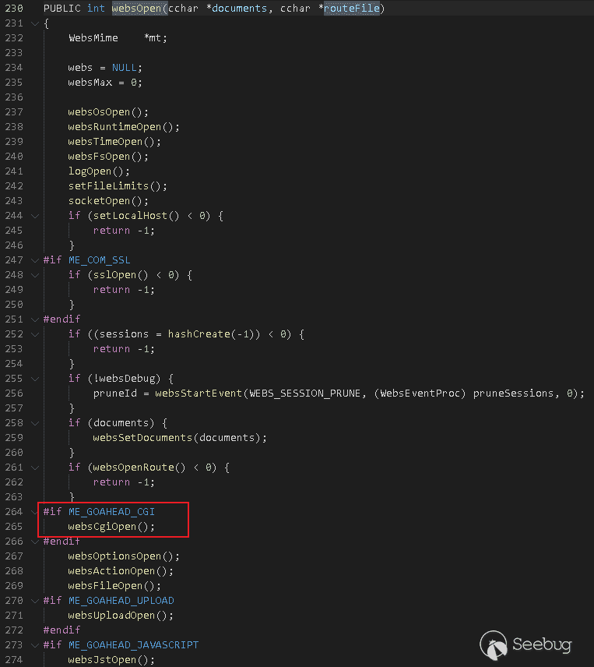Click setLocalHost in the if condition
This screenshot has height=667, width=594.
click(x=131, y=216)
